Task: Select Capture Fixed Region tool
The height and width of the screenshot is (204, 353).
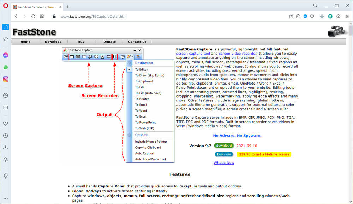Action: [x=109, y=57]
